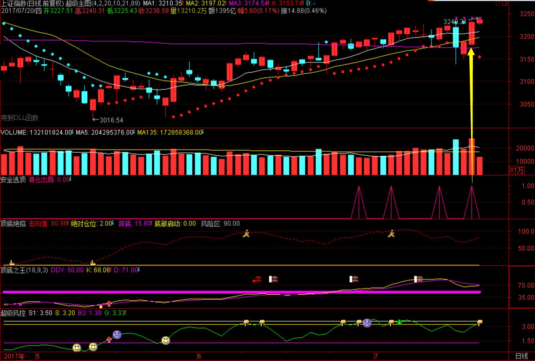Click the green down arrow marker in July
535x361 pixels.
(x=399, y=322)
